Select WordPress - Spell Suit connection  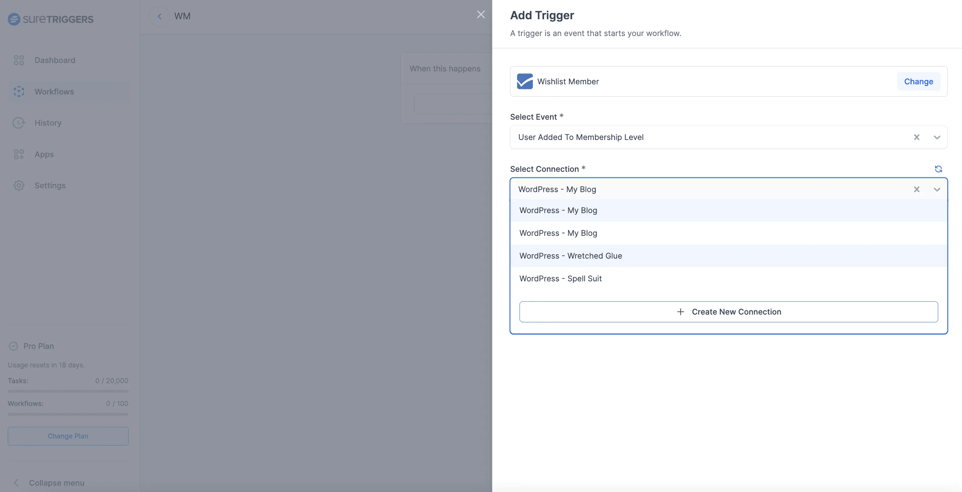(x=560, y=279)
